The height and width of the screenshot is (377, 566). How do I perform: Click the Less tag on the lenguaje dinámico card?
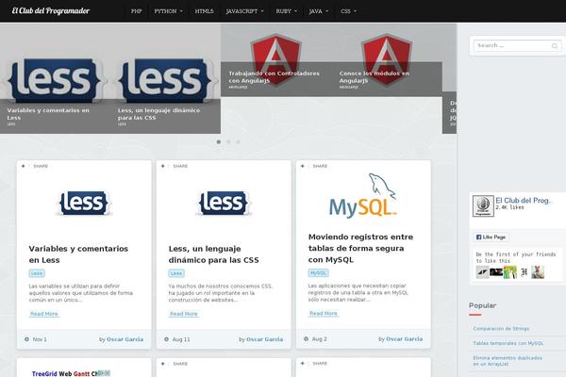pos(176,273)
